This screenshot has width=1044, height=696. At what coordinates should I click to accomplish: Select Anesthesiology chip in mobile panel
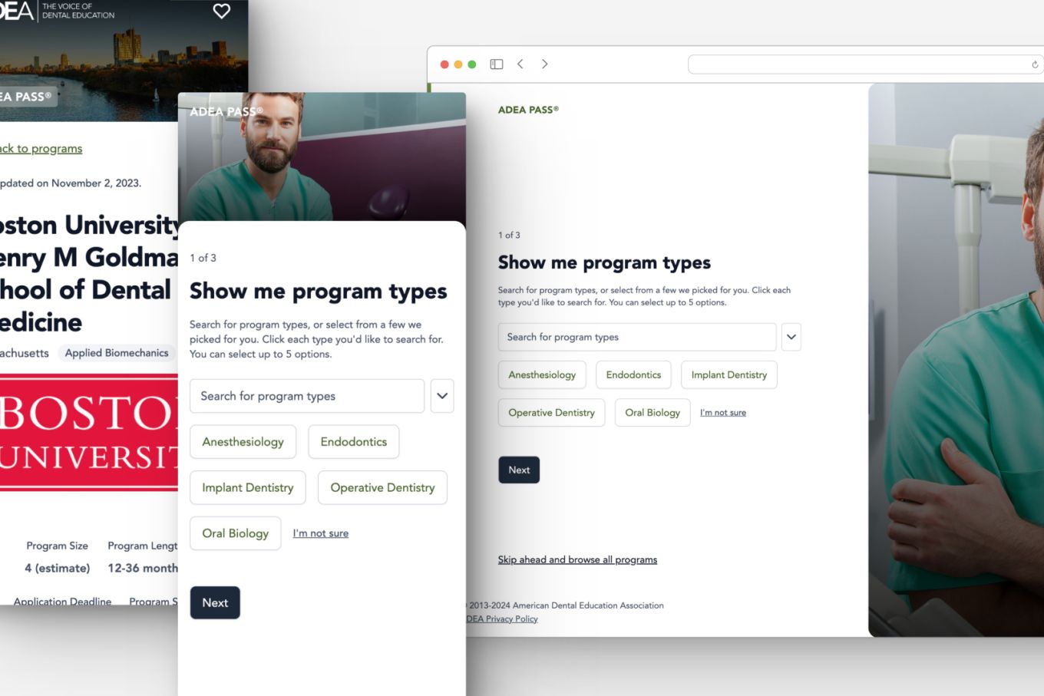click(243, 442)
